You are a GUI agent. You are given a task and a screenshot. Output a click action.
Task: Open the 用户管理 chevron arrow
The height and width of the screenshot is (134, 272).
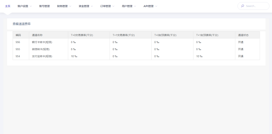[135, 6]
